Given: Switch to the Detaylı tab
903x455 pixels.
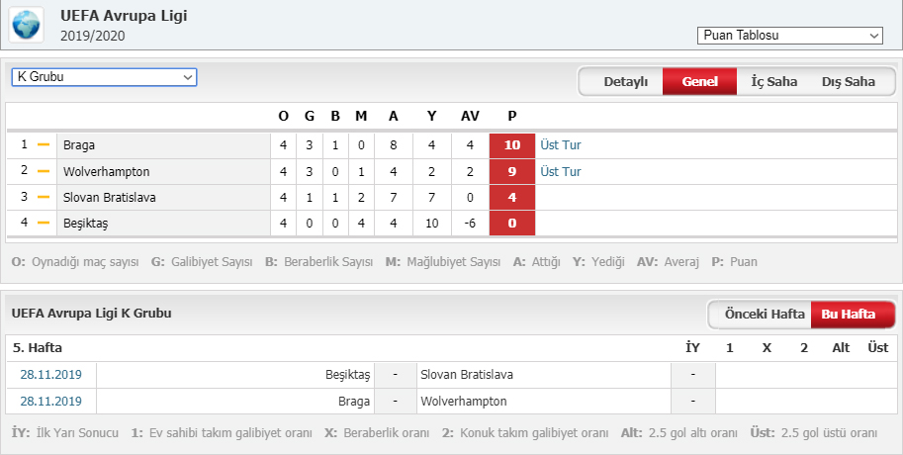Looking at the screenshot, I should pyautogui.click(x=625, y=82).
